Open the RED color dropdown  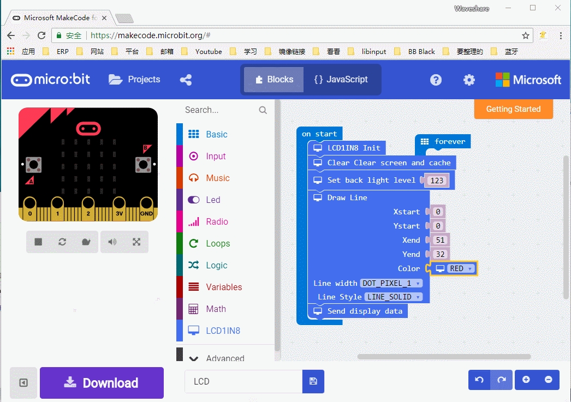tap(461, 268)
